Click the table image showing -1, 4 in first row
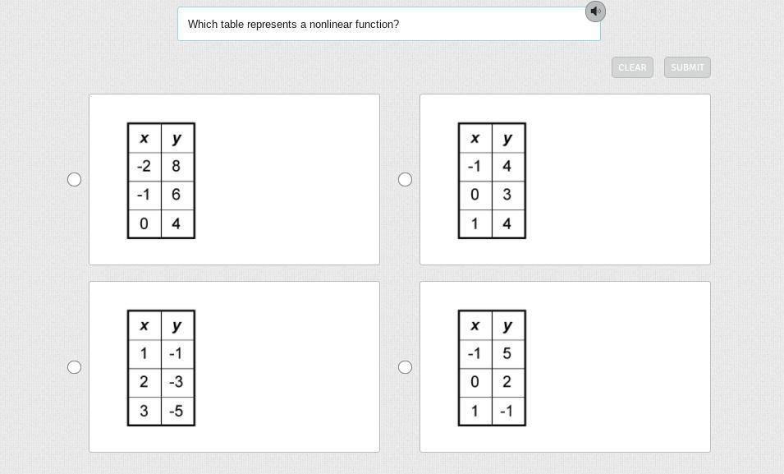This screenshot has width=784, height=474. 492,181
